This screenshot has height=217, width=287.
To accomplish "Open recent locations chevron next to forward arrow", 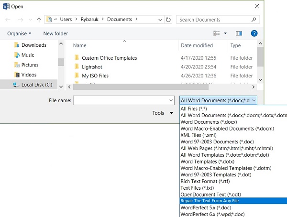I will [x=31, y=20].
